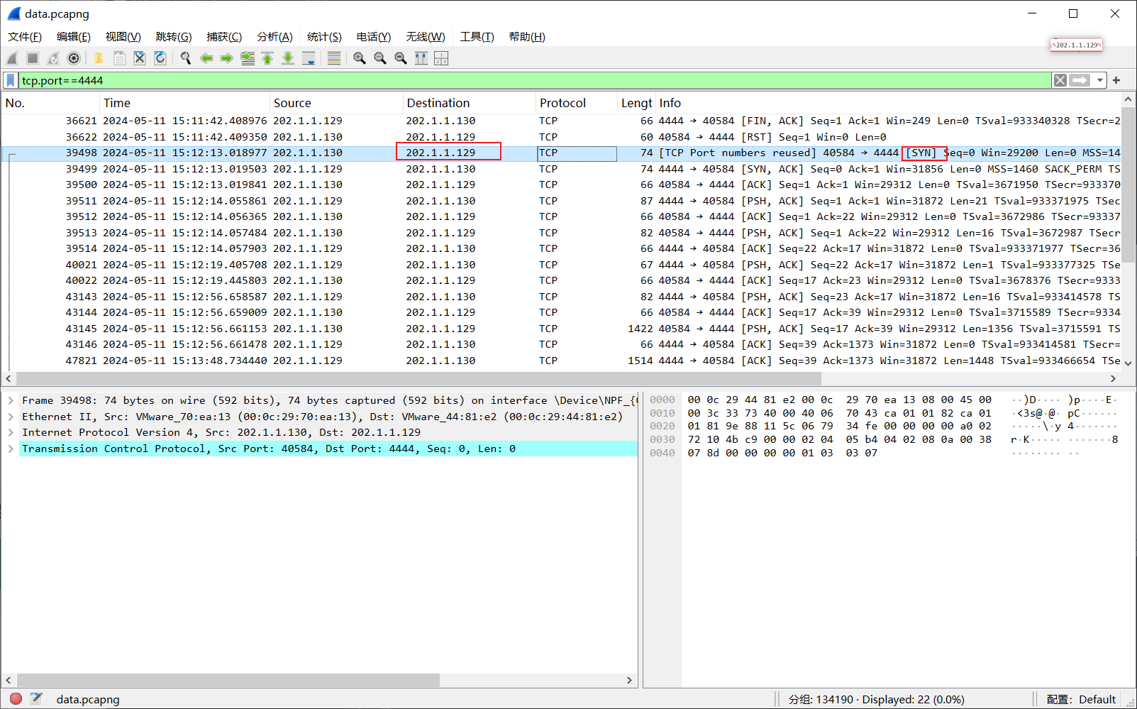Open the 捕获(C) menu
Image resolution: width=1137 pixels, height=709 pixels.
tap(224, 37)
